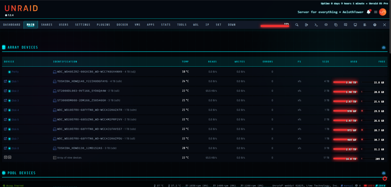Click the drive icon beside WDC_WD40EZRZ parity

coord(55,72)
